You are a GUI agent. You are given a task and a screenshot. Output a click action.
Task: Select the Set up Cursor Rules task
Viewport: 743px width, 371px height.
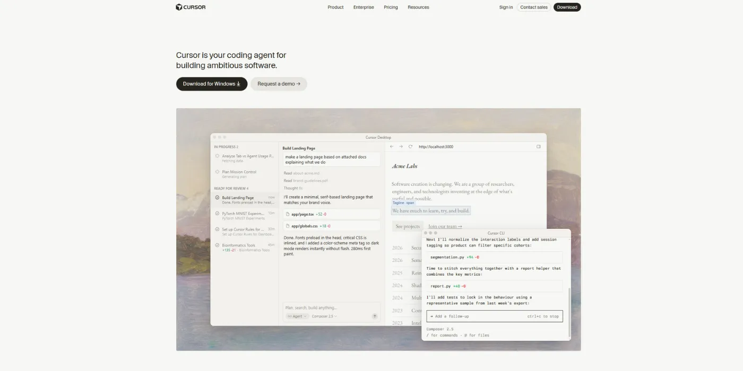point(245,232)
